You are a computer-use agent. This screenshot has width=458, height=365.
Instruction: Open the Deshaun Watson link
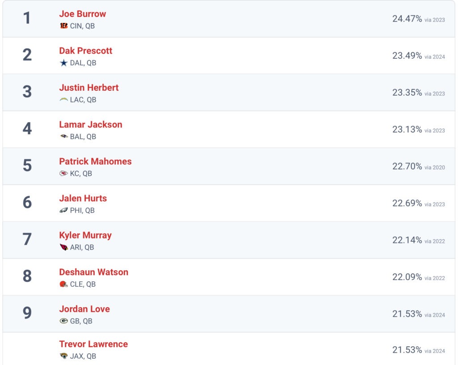click(93, 272)
